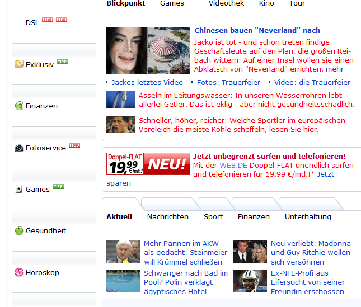Switch to the Nachrichten tab
The width and height of the screenshot is (361, 307).
coord(168,216)
